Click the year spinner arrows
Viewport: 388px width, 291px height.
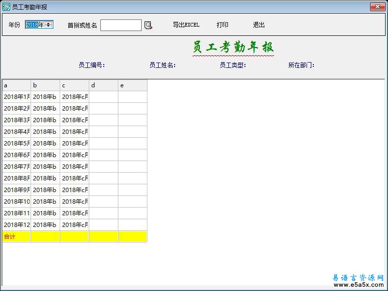tap(48, 25)
